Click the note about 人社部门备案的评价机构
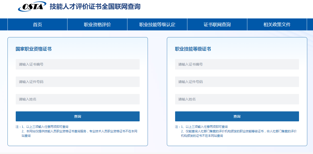This screenshot has width=313, height=154. click(239, 131)
